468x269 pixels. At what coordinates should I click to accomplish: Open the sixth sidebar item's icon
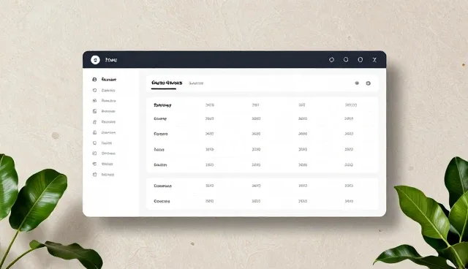(94, 132)
